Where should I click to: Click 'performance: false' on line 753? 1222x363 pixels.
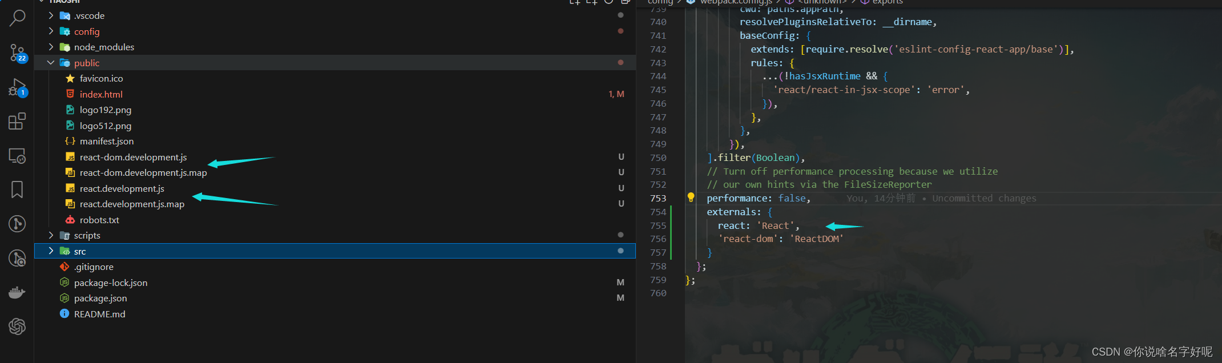(756, 198)
